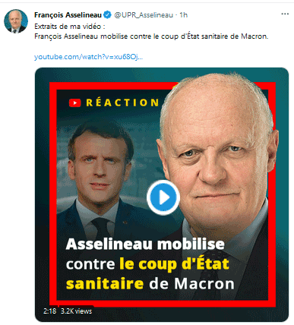Click the 2:18 video duration badge

(50, 311)
